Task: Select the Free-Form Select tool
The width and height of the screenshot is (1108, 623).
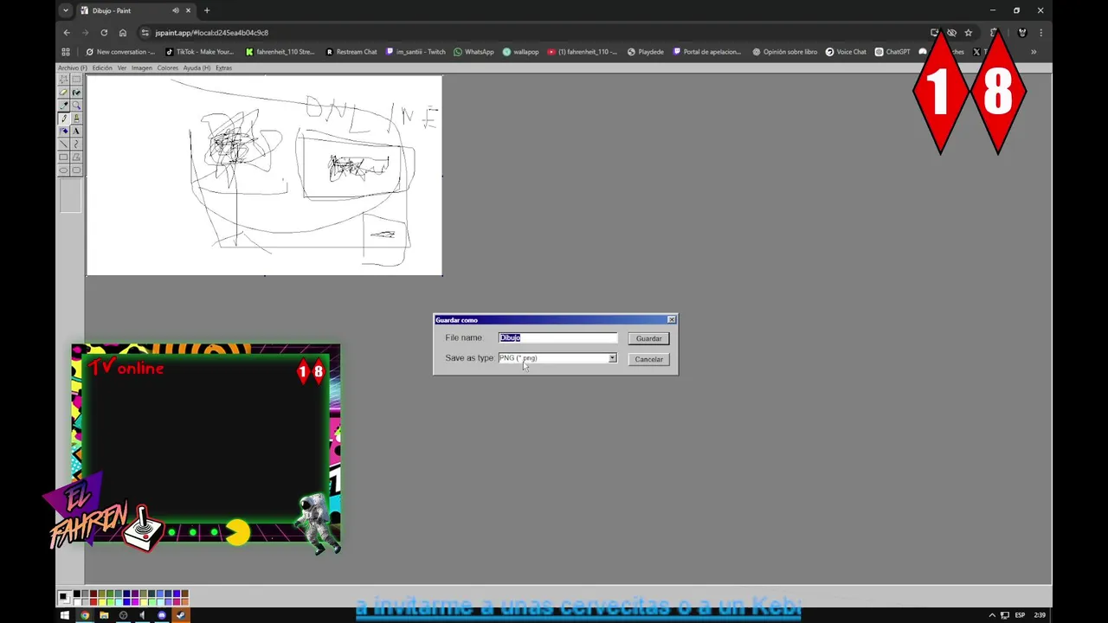Action: (x=63, y=79)
